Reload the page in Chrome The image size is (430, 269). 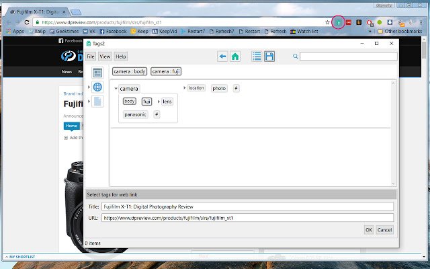27,22
